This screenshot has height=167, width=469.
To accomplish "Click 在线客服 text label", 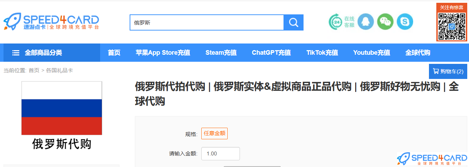I will click(349, 22).
